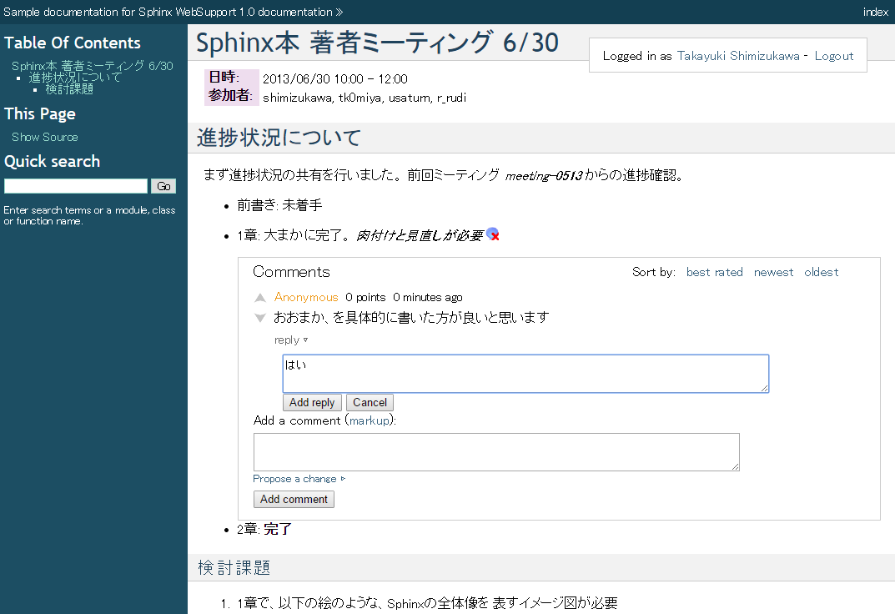Cancel the reply
The height and width of the screenshot is (614, 895).
click(x=370, y=402)
